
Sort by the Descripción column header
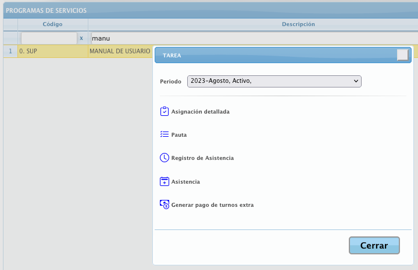(298, 24)
